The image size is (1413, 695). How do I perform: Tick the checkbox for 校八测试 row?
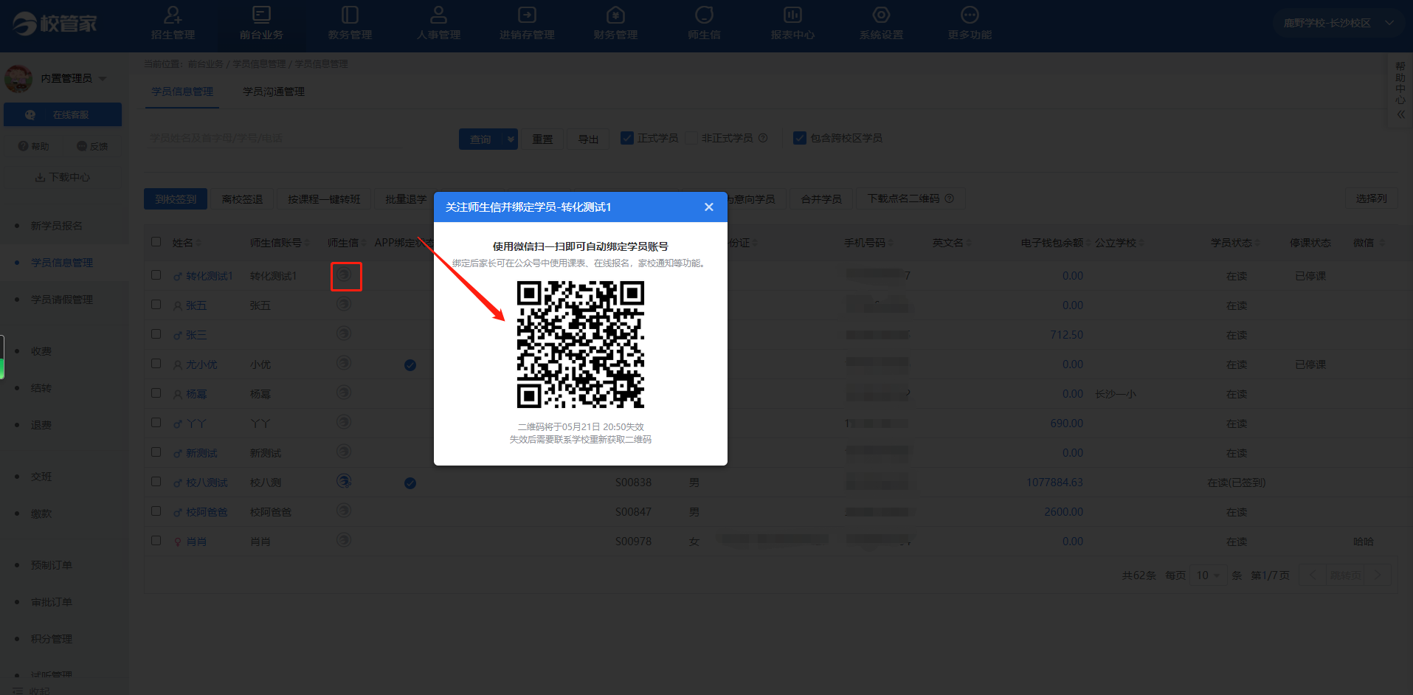click(x=156, y=482)
